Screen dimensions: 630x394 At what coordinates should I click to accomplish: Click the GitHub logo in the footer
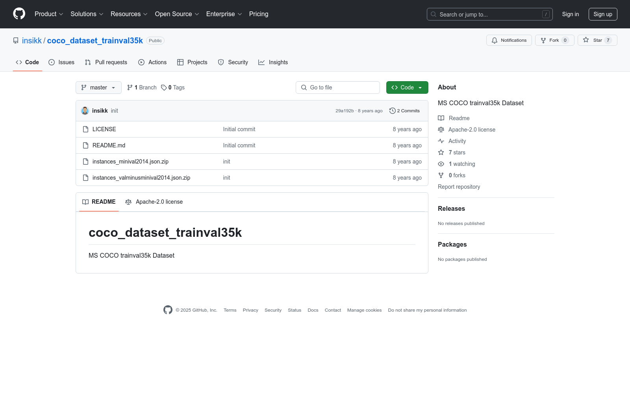coord(168,310)
